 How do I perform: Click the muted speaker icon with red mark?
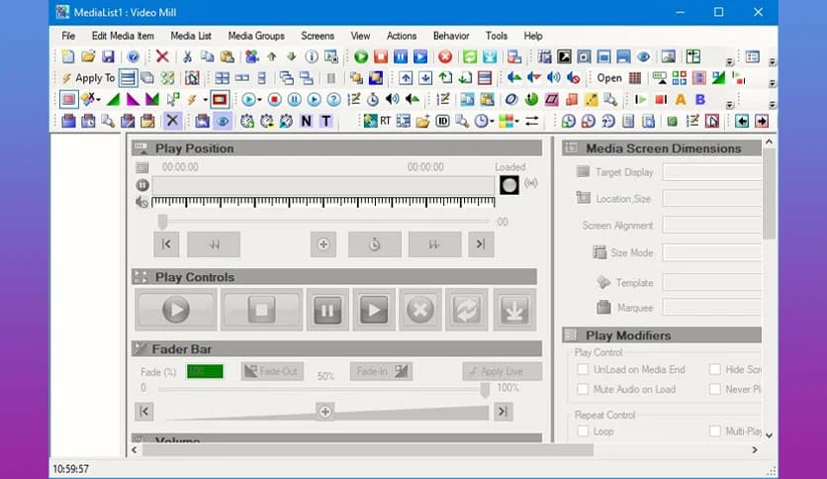pos(574,78)
